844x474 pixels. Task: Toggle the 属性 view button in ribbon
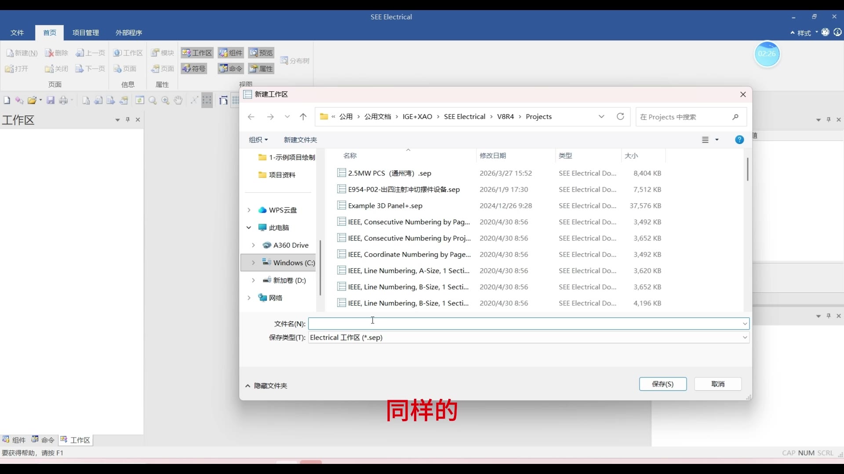click(x=262, y=68)
